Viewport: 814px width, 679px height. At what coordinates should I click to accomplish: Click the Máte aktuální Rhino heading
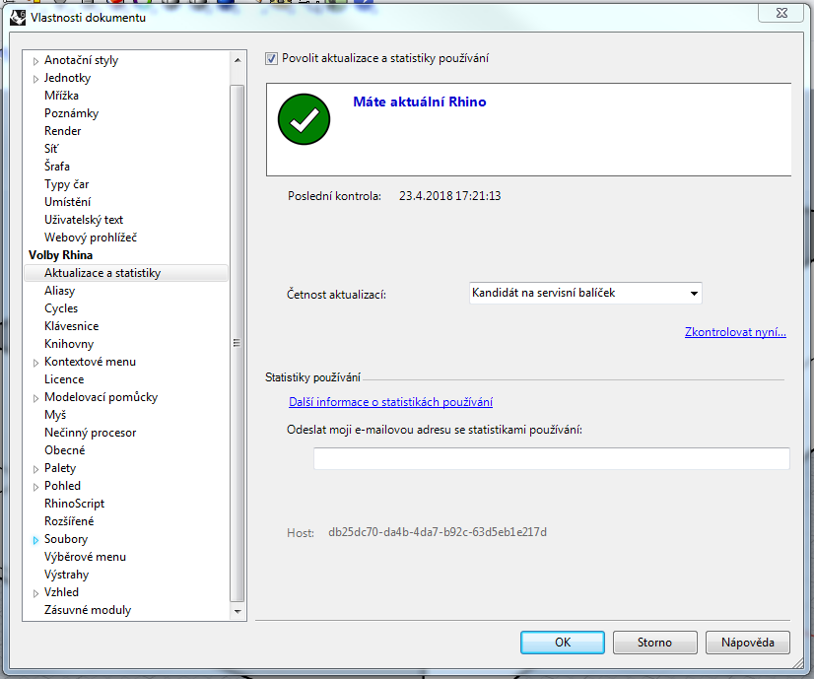tap(420, 102)
